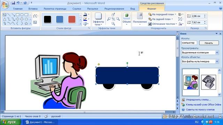Select the Rectangle shape in shapes gallery

18,15
